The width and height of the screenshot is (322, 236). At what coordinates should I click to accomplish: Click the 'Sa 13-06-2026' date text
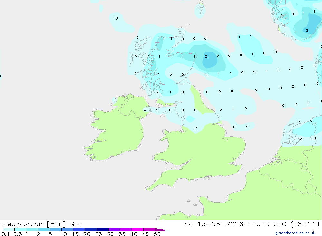pyautogui.click(x=214, y=224)
